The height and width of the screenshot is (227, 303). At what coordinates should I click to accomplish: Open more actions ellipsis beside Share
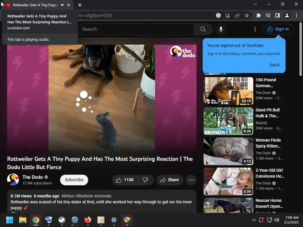[191, 180]
